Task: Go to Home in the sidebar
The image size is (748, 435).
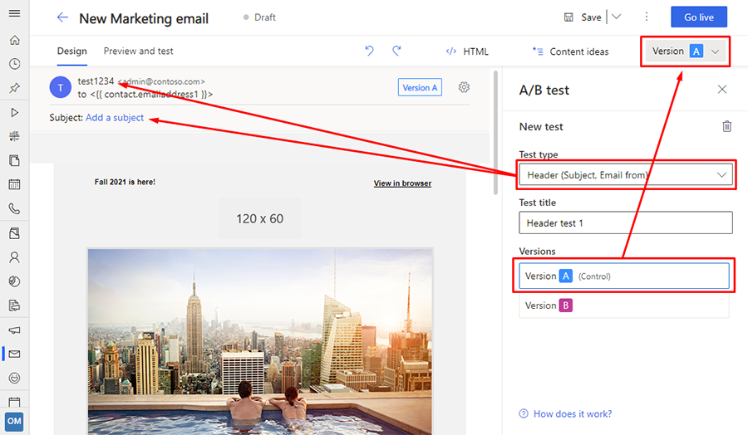Action: 14,40
